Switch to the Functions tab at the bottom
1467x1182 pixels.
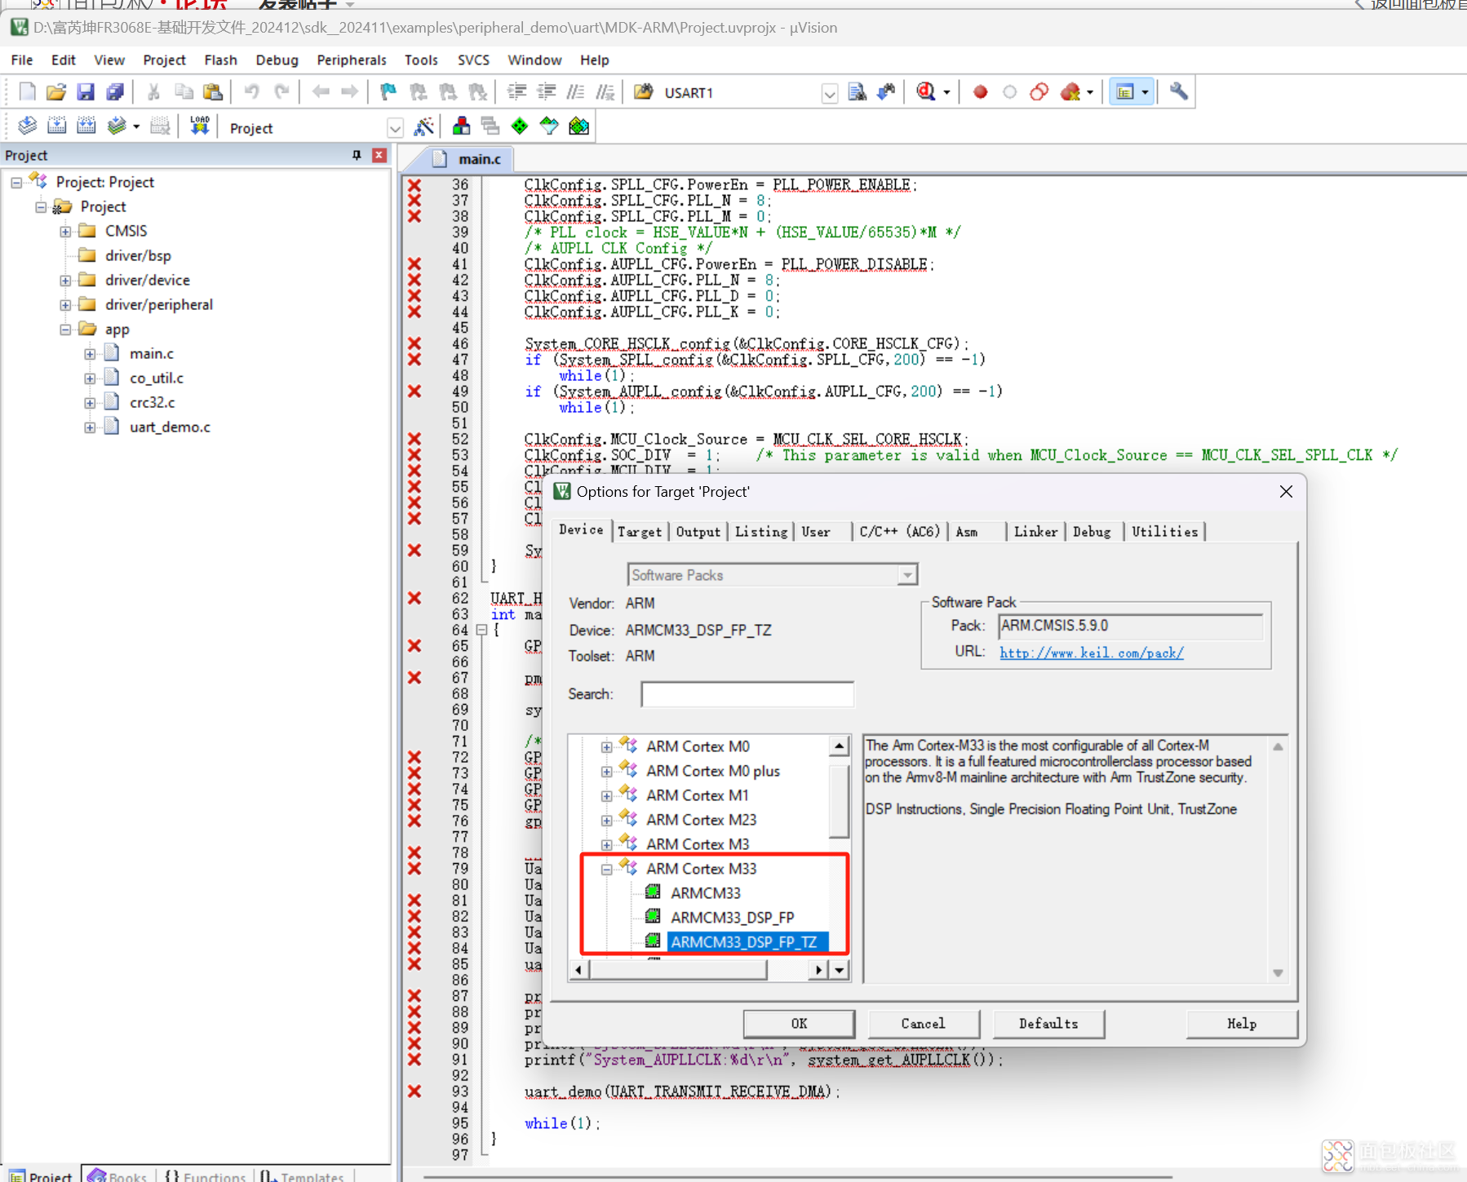[206, 1175]
